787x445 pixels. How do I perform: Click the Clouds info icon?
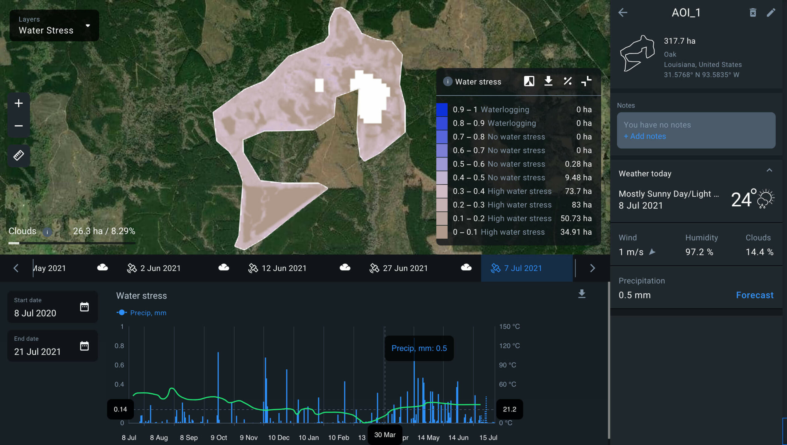point(47,232)
